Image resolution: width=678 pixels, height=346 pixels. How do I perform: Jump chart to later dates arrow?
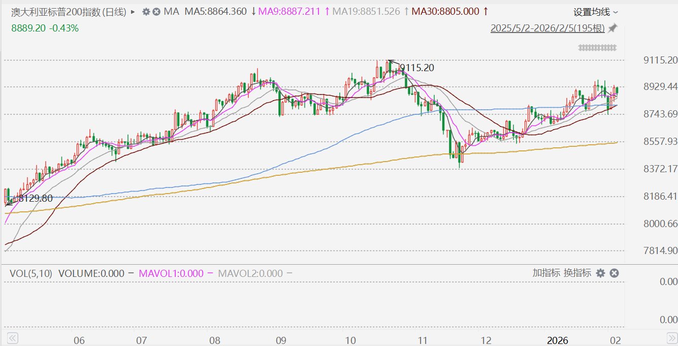[x=671, y=337]
